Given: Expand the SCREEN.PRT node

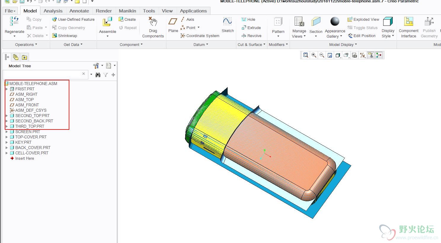Looking at the screenshot, I should point(7,132).
